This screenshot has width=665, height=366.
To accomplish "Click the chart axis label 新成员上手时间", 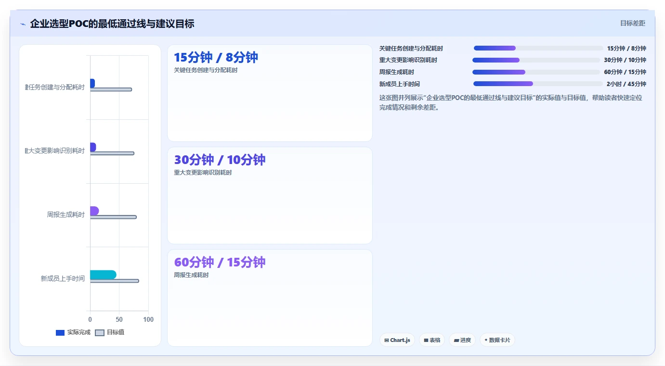I will point(63,278).
